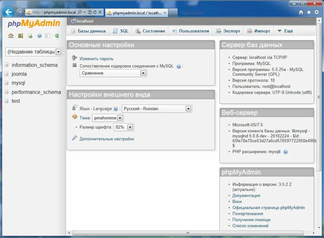Image resolution: width=324 pixels, height=238 pixels.
Task: Open the Список изменений link
Action: pyautogui.click(x=250, y=226)
